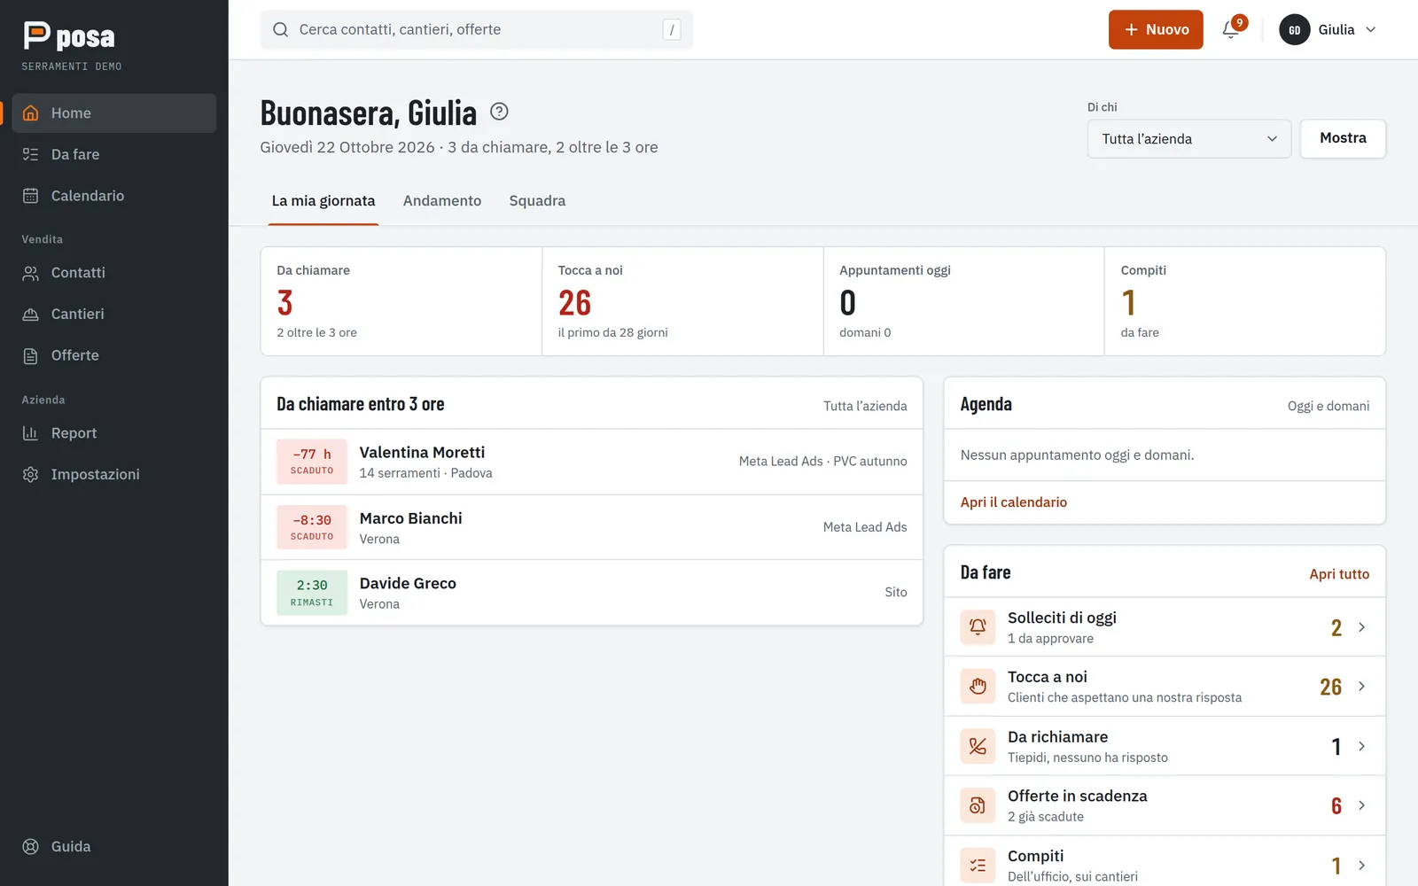1418x886 pixels.
Task: Click the 2:30 rimasti badge
Action: [312, 593]
